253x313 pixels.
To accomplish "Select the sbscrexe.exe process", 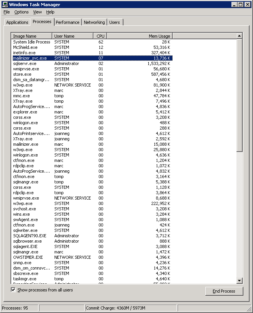I will pos(92,274).
